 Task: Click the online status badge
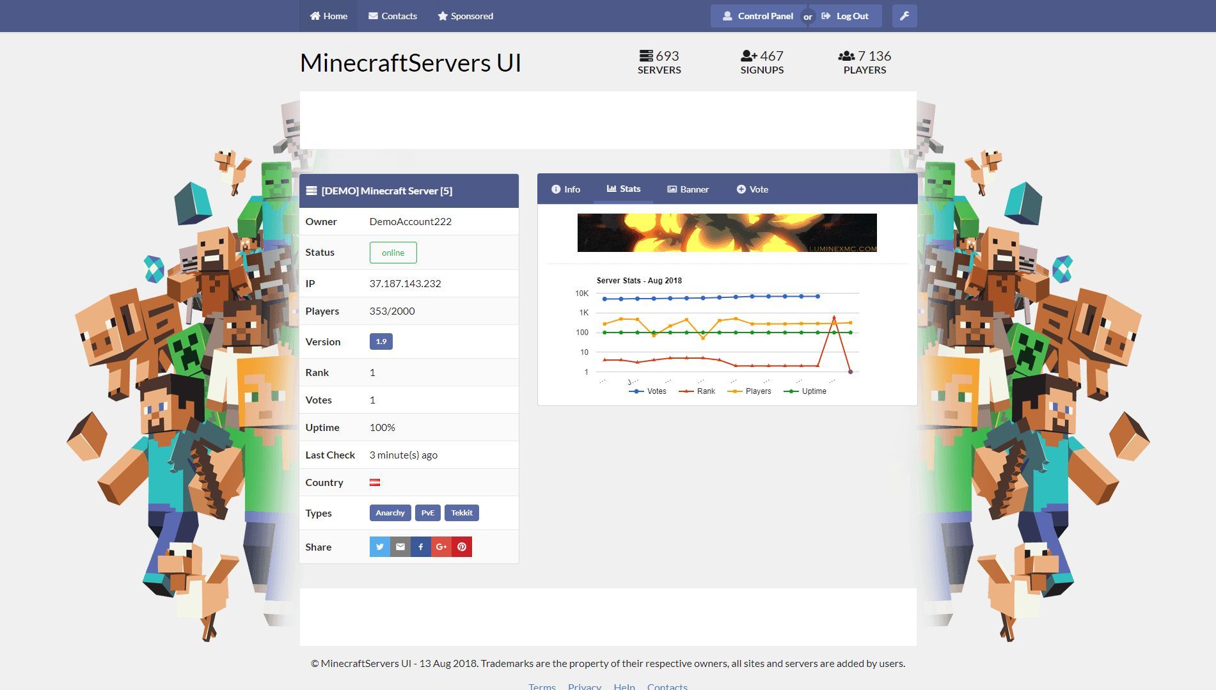[x=393, y=253]
